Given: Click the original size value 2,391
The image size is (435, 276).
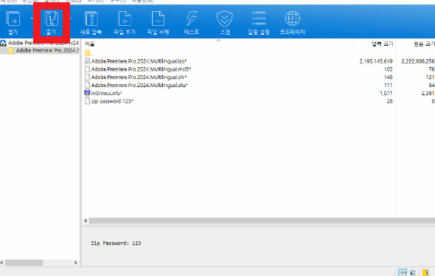Looking at the screenshot, I should [x=428, y=93].
